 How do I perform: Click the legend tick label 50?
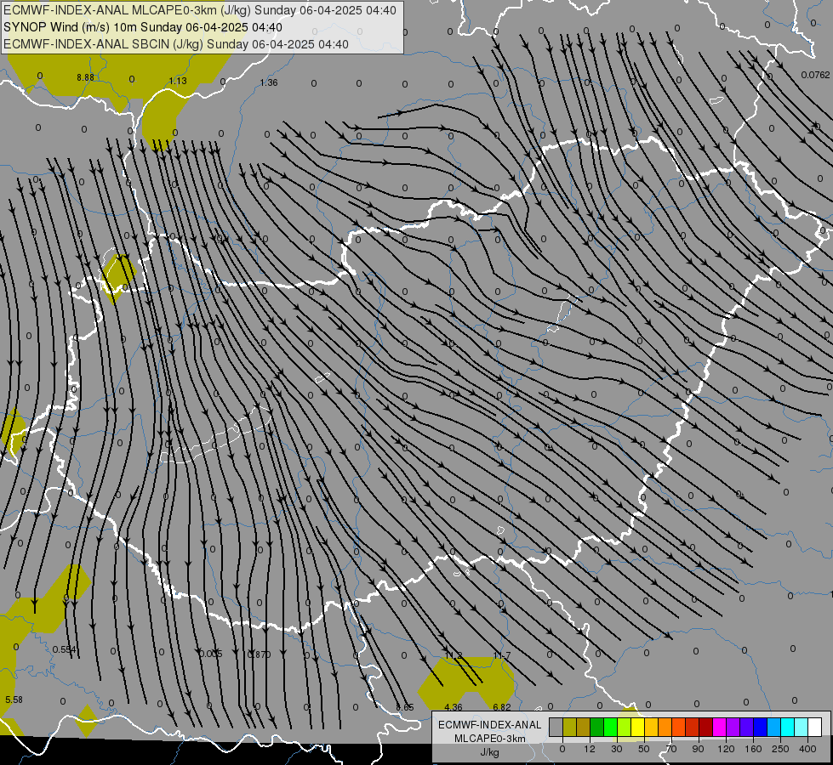pos(644,749)
